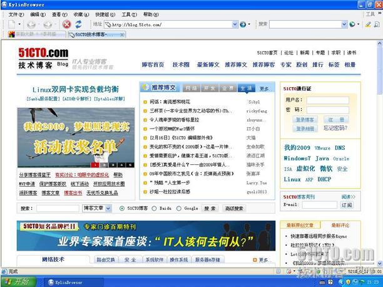383x287 pixels.
Task: Expand the toolbar overflow chevron
Action: (380, 13)
